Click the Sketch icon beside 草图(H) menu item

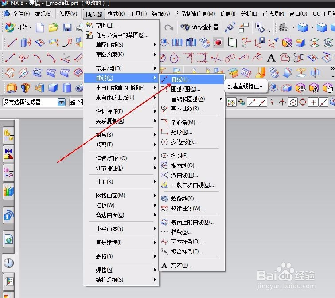89,25
